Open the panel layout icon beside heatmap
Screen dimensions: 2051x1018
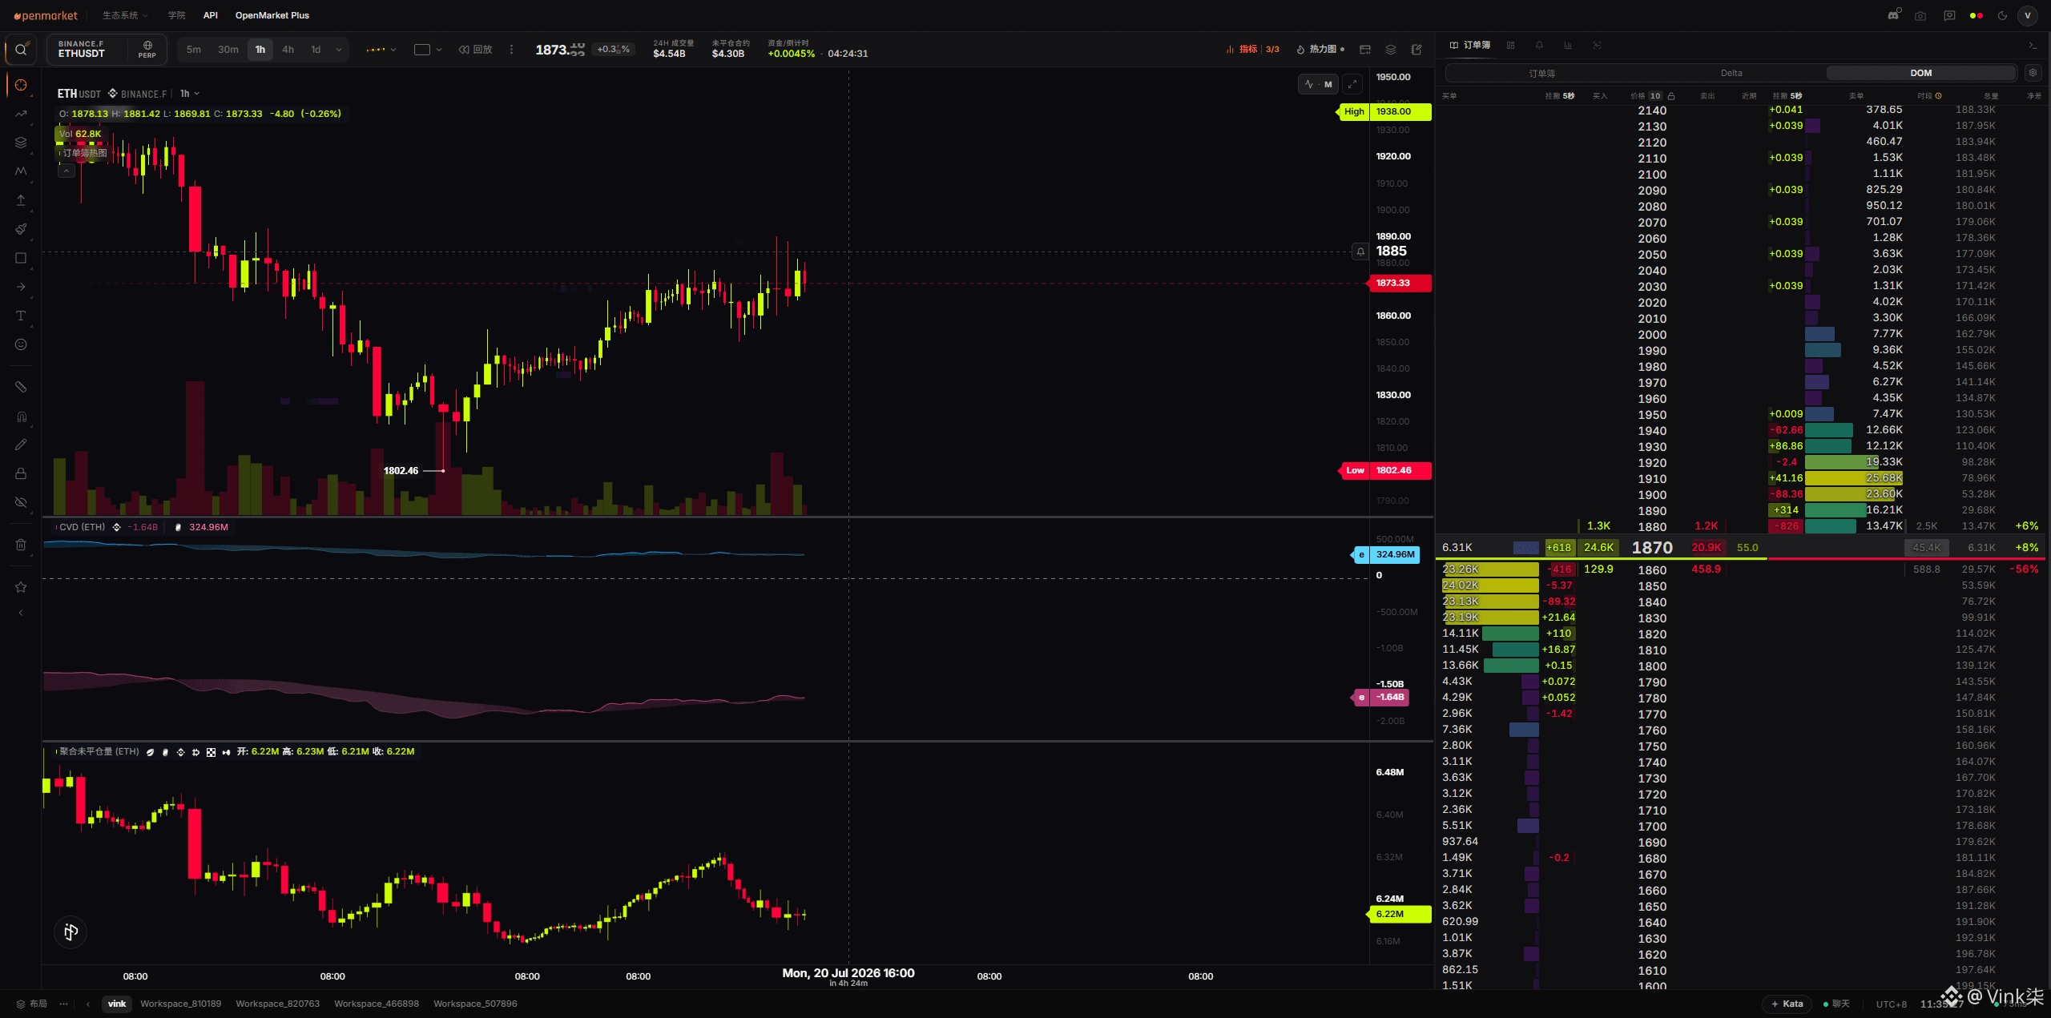1365,50
